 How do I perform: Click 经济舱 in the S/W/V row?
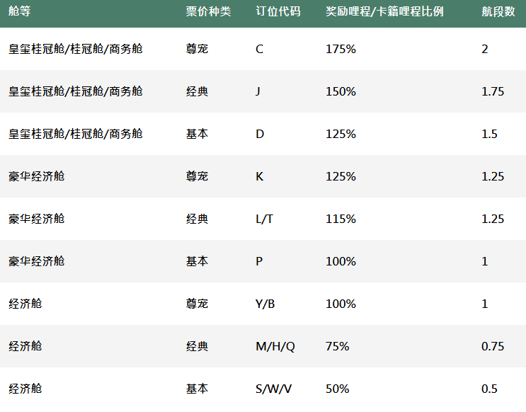coord(25,389)
